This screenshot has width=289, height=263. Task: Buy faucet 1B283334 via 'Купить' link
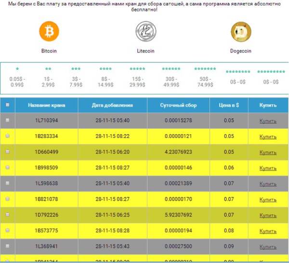268,137
